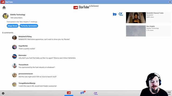Click '604K views' under RocketGirl trailer

tap(150, 17)
